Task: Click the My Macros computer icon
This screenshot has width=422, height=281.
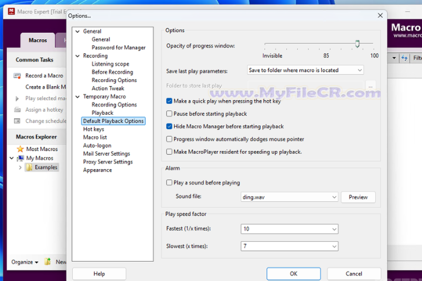Action: [20, 158]
